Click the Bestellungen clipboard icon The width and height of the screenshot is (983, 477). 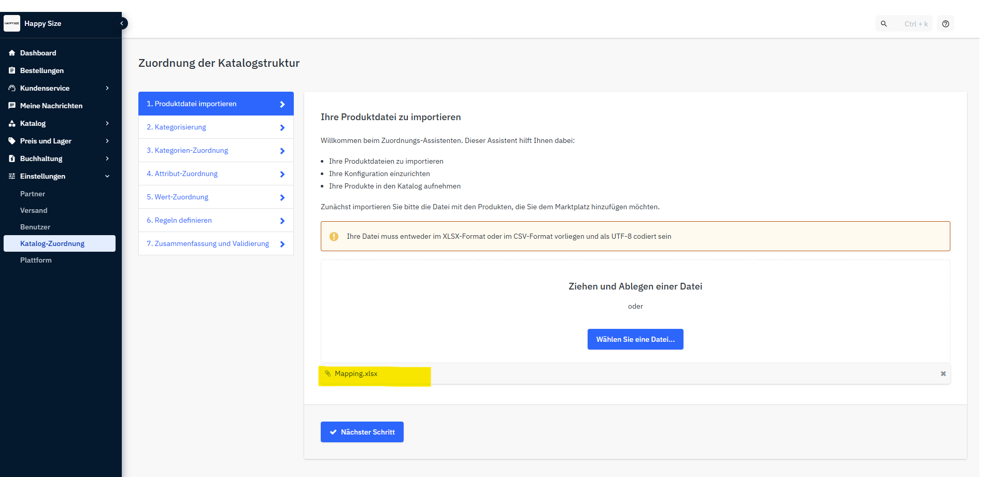coord(12,70)
